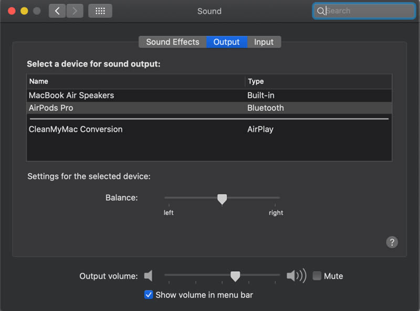Close the Sound window with red button

click(12, 11)
